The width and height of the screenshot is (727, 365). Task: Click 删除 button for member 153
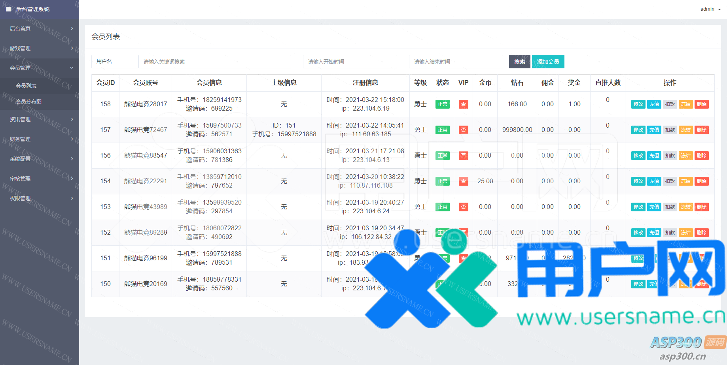pyautogui.click(x=702, y=207)
